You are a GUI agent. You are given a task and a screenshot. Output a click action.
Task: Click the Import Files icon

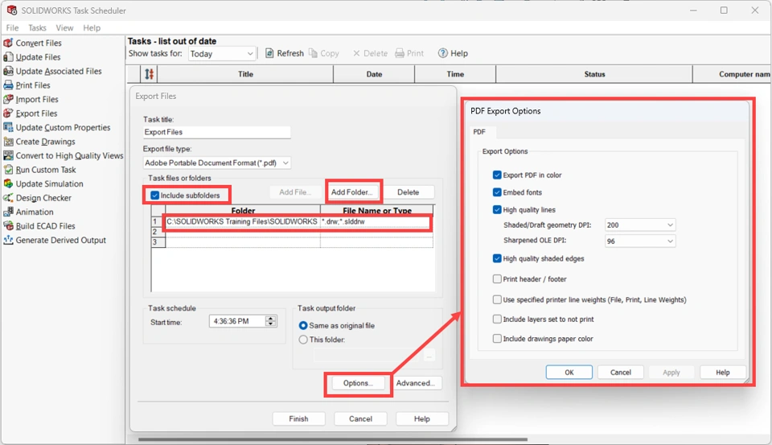click(8, 99)
